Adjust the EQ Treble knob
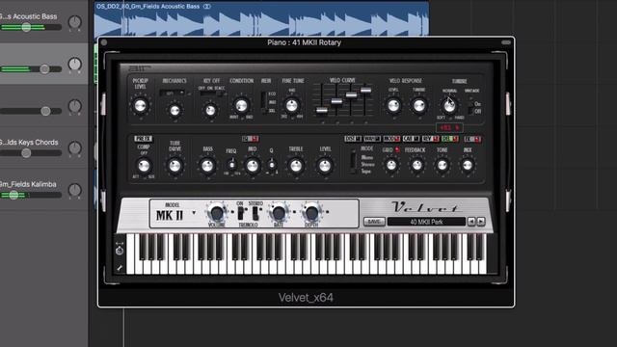 pyautogui.click(x=296, y=166)
